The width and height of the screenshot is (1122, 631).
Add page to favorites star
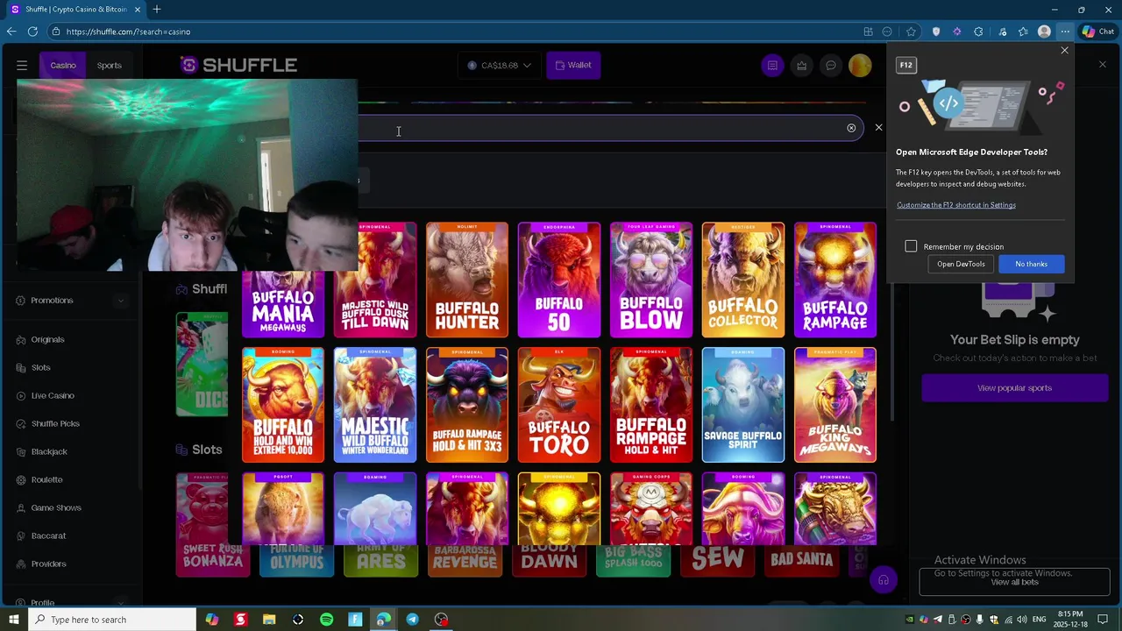point(912,32)
